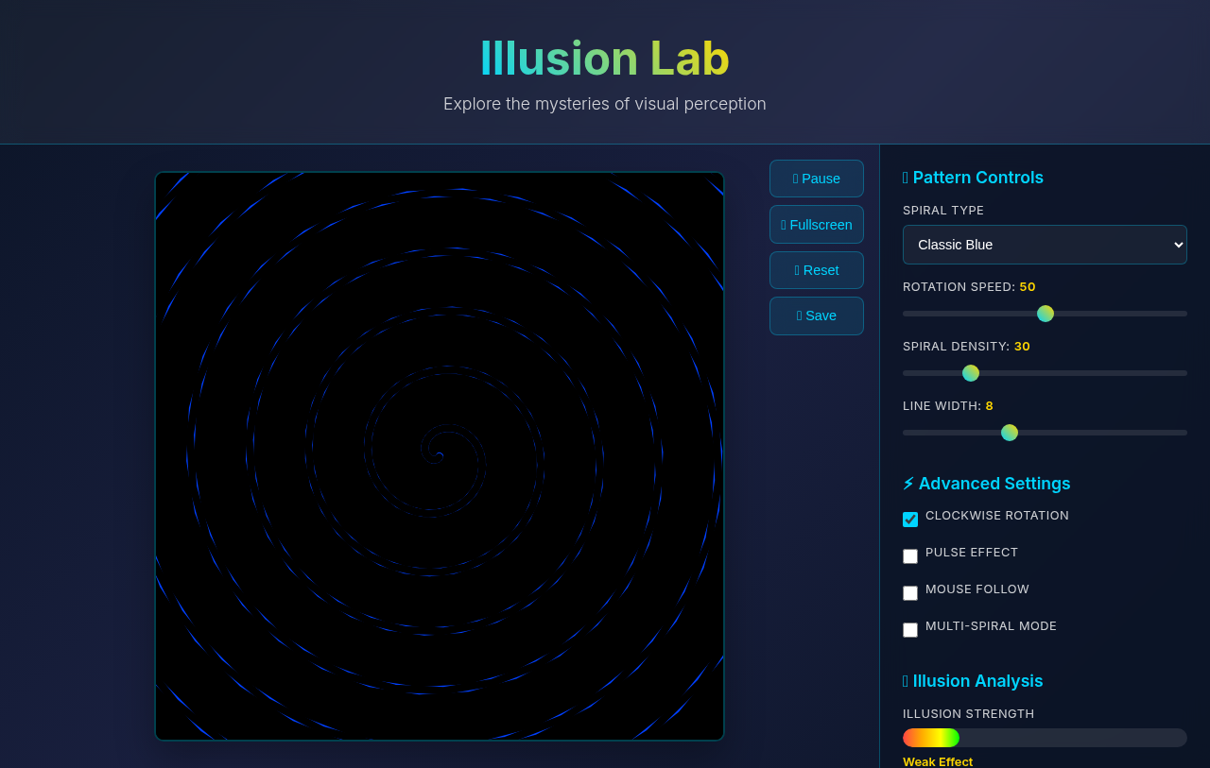The image size is (1210, 768).
Task: Enable the Pulse Effect option
Action: [910, 556]
